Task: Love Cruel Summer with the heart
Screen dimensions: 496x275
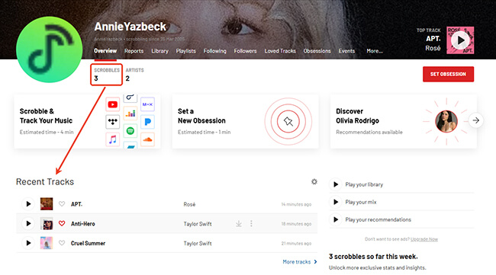Action: coord(62,243)
